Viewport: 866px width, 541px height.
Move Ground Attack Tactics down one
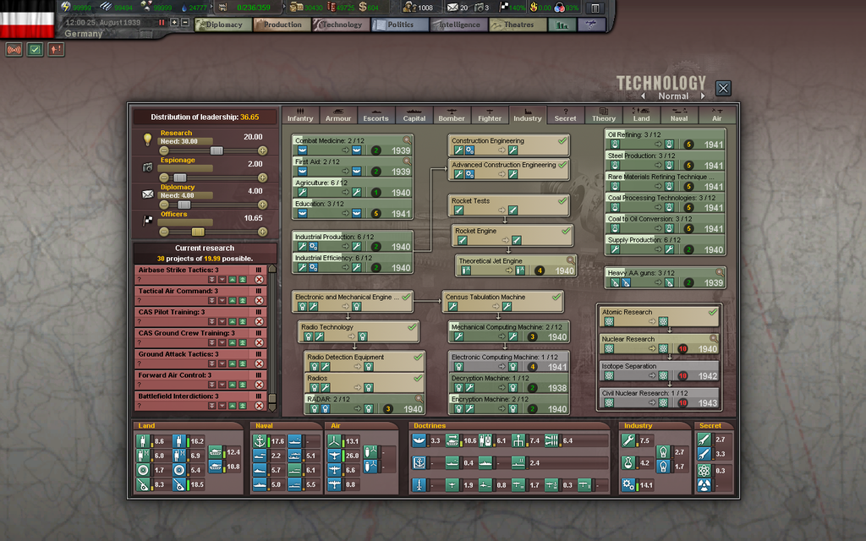[x=222, y=363]
